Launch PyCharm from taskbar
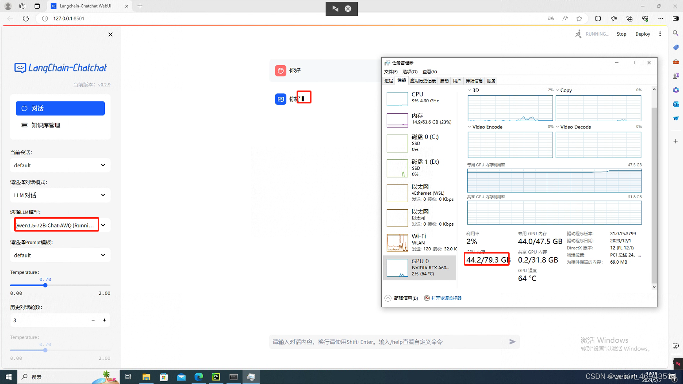 tap(216, 377)
